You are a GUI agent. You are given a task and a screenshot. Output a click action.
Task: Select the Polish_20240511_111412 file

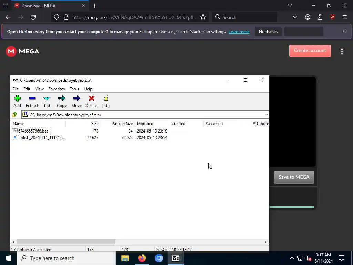41,137
